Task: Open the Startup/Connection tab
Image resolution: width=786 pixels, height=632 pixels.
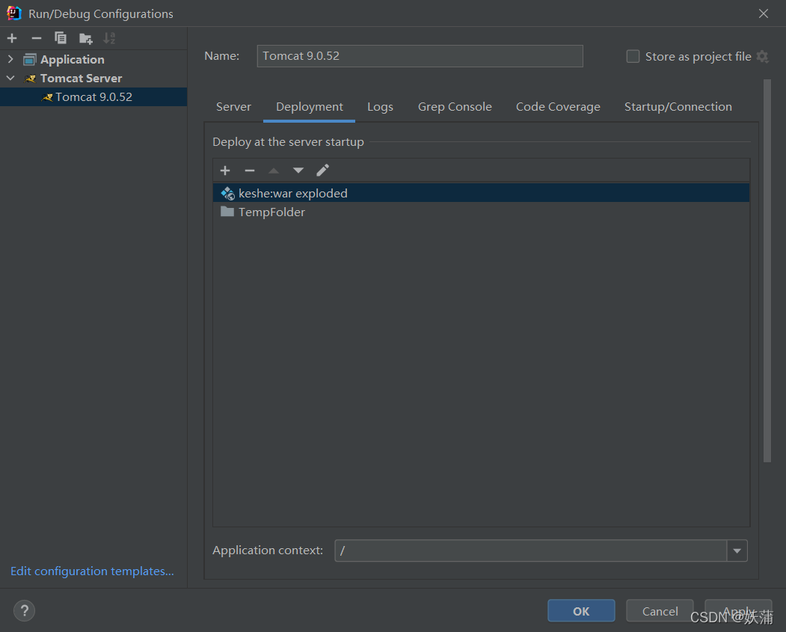Action: (678, 107)
